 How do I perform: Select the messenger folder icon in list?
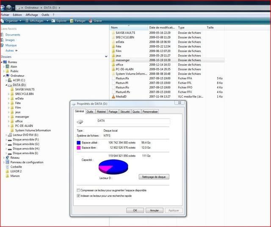[x=113, y=60]
